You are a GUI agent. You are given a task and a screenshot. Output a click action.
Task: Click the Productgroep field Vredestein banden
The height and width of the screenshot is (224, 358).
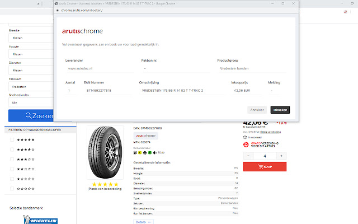tap(252, 68)
